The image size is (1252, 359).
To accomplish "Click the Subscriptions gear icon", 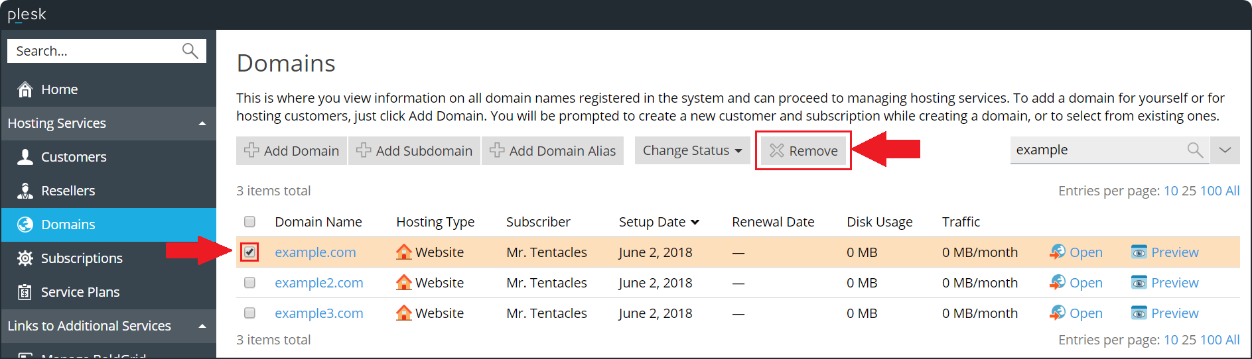I will tap(25, 258).
